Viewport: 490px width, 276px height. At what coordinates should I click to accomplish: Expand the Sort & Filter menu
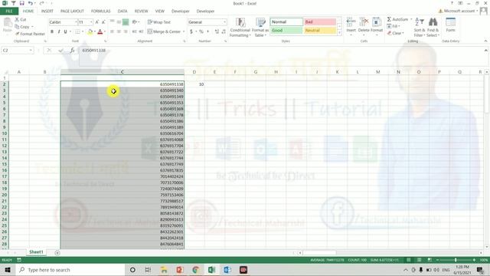(x=420, y=28)
